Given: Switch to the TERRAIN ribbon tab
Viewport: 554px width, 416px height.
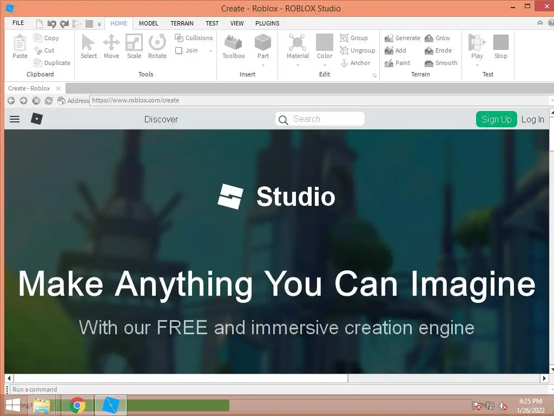Looking at the screenshot, I should coord(182,23).
